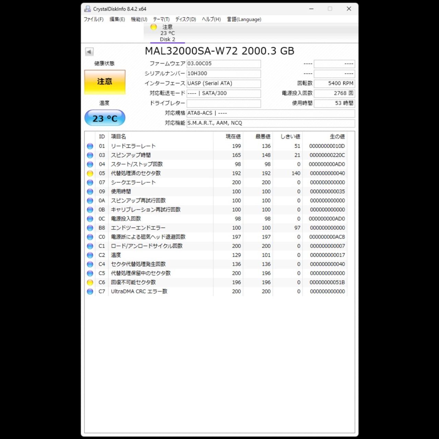439x439 pixels.
Task: Close the CrystalDiskInfo window
Action: [349, 9]
